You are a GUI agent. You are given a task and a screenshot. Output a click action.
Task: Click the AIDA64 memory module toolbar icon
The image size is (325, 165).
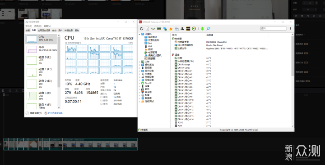click(x=159, y=29)
